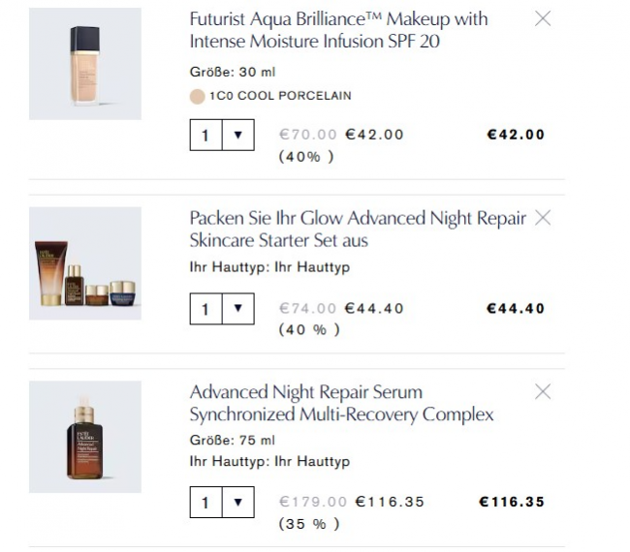Screen dimensions: 630x552
Task: Open Advanced Night Repair Serum title link
Action: [341, 403]
